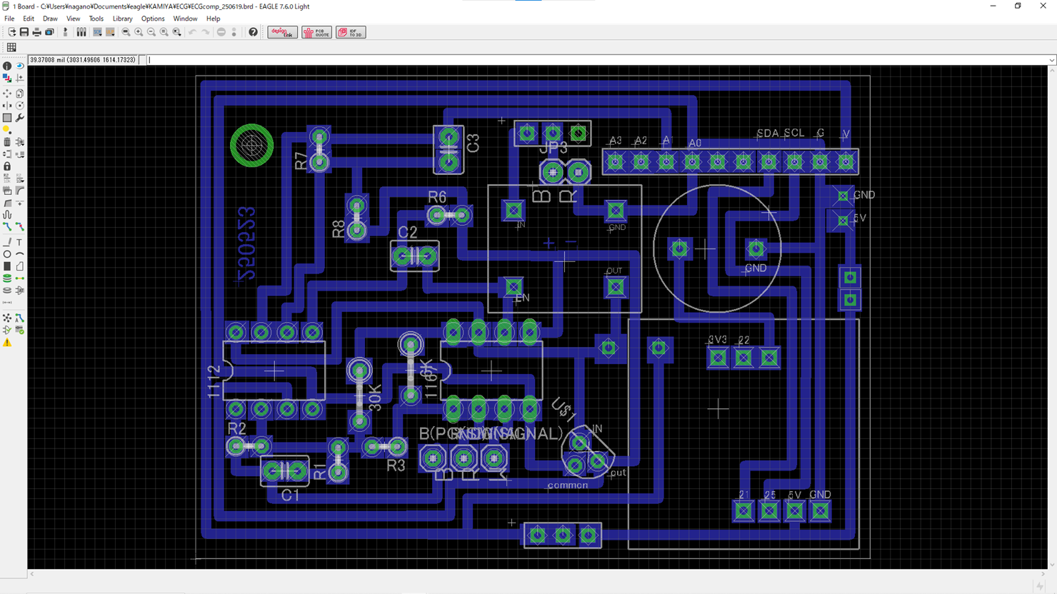Click the PCB Quote button
The width and height of the screenshot is (1057, 594).
click(x=316, y=32)
